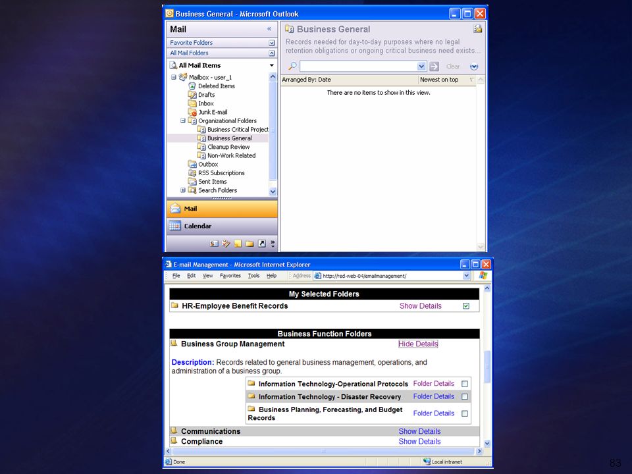Click the Mail navigation button

222,209
